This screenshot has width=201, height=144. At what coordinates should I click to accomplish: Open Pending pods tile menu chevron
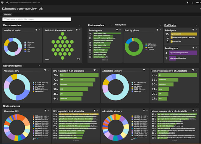click(196, 48)
